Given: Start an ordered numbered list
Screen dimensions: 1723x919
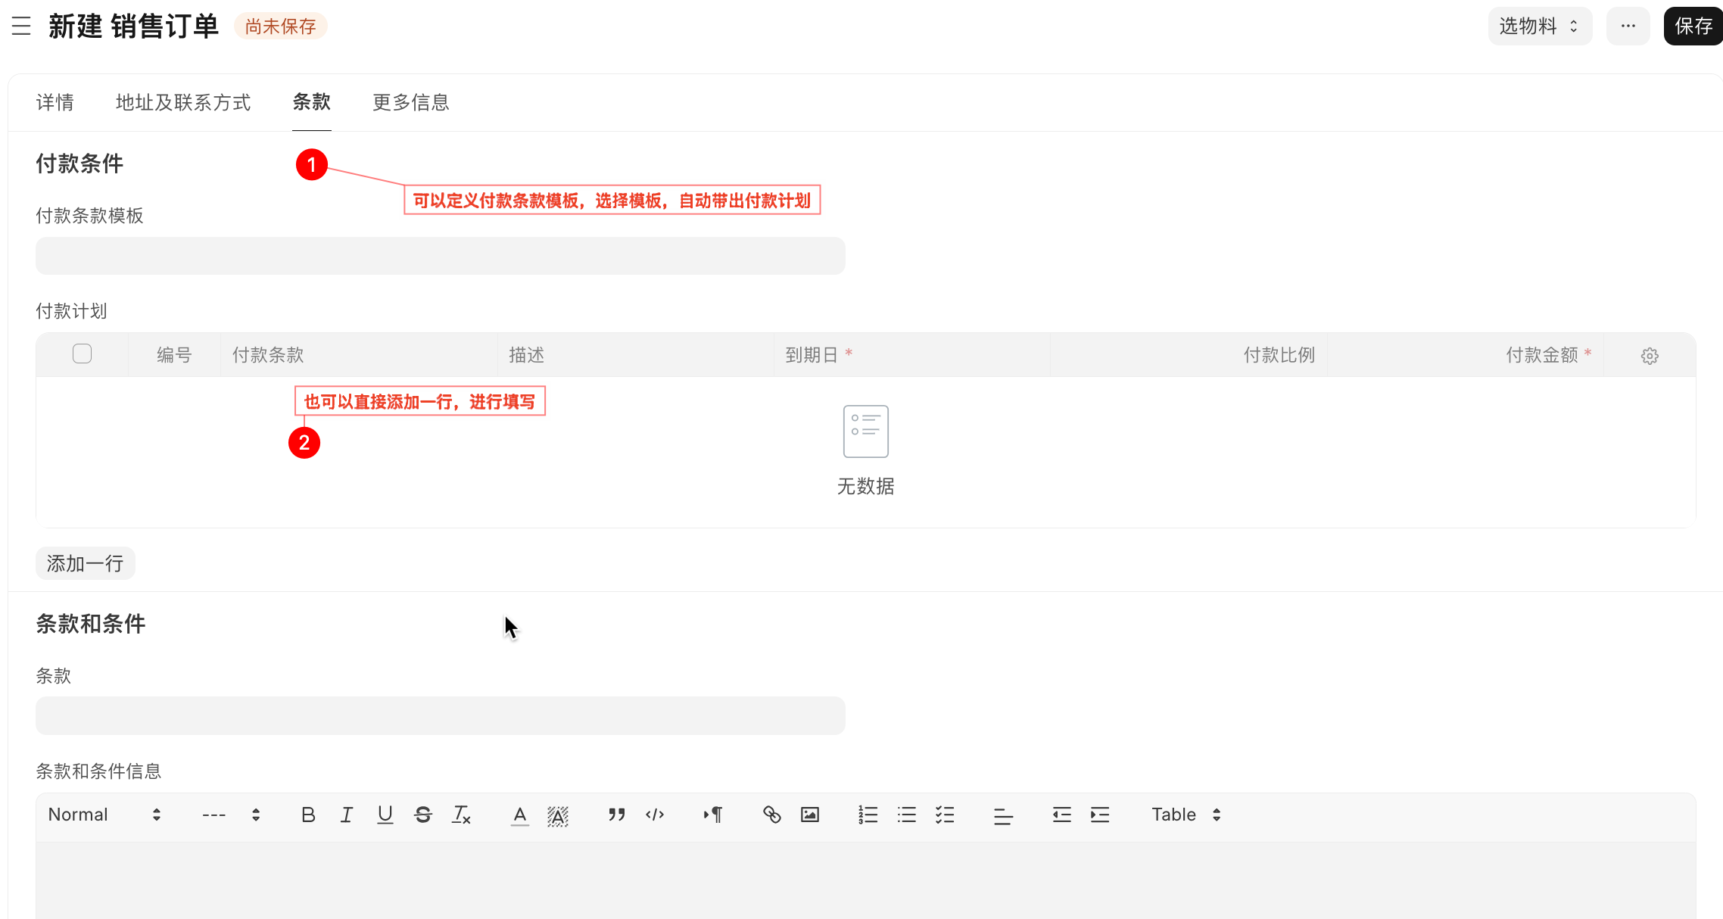Looking at the screenshot, I should pyautogui.click(x=868, y=815).
